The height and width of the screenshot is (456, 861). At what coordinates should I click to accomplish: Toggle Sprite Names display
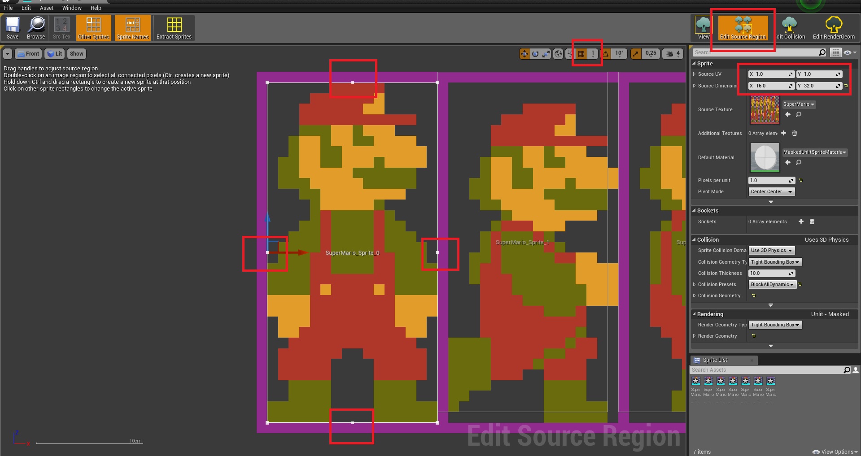[x=132, y=28]
